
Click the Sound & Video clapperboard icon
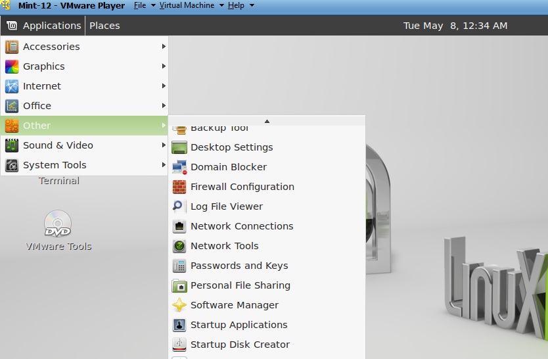[12, 145]
